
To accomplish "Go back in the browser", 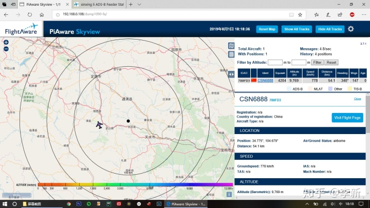I will [x=6, y=14].
